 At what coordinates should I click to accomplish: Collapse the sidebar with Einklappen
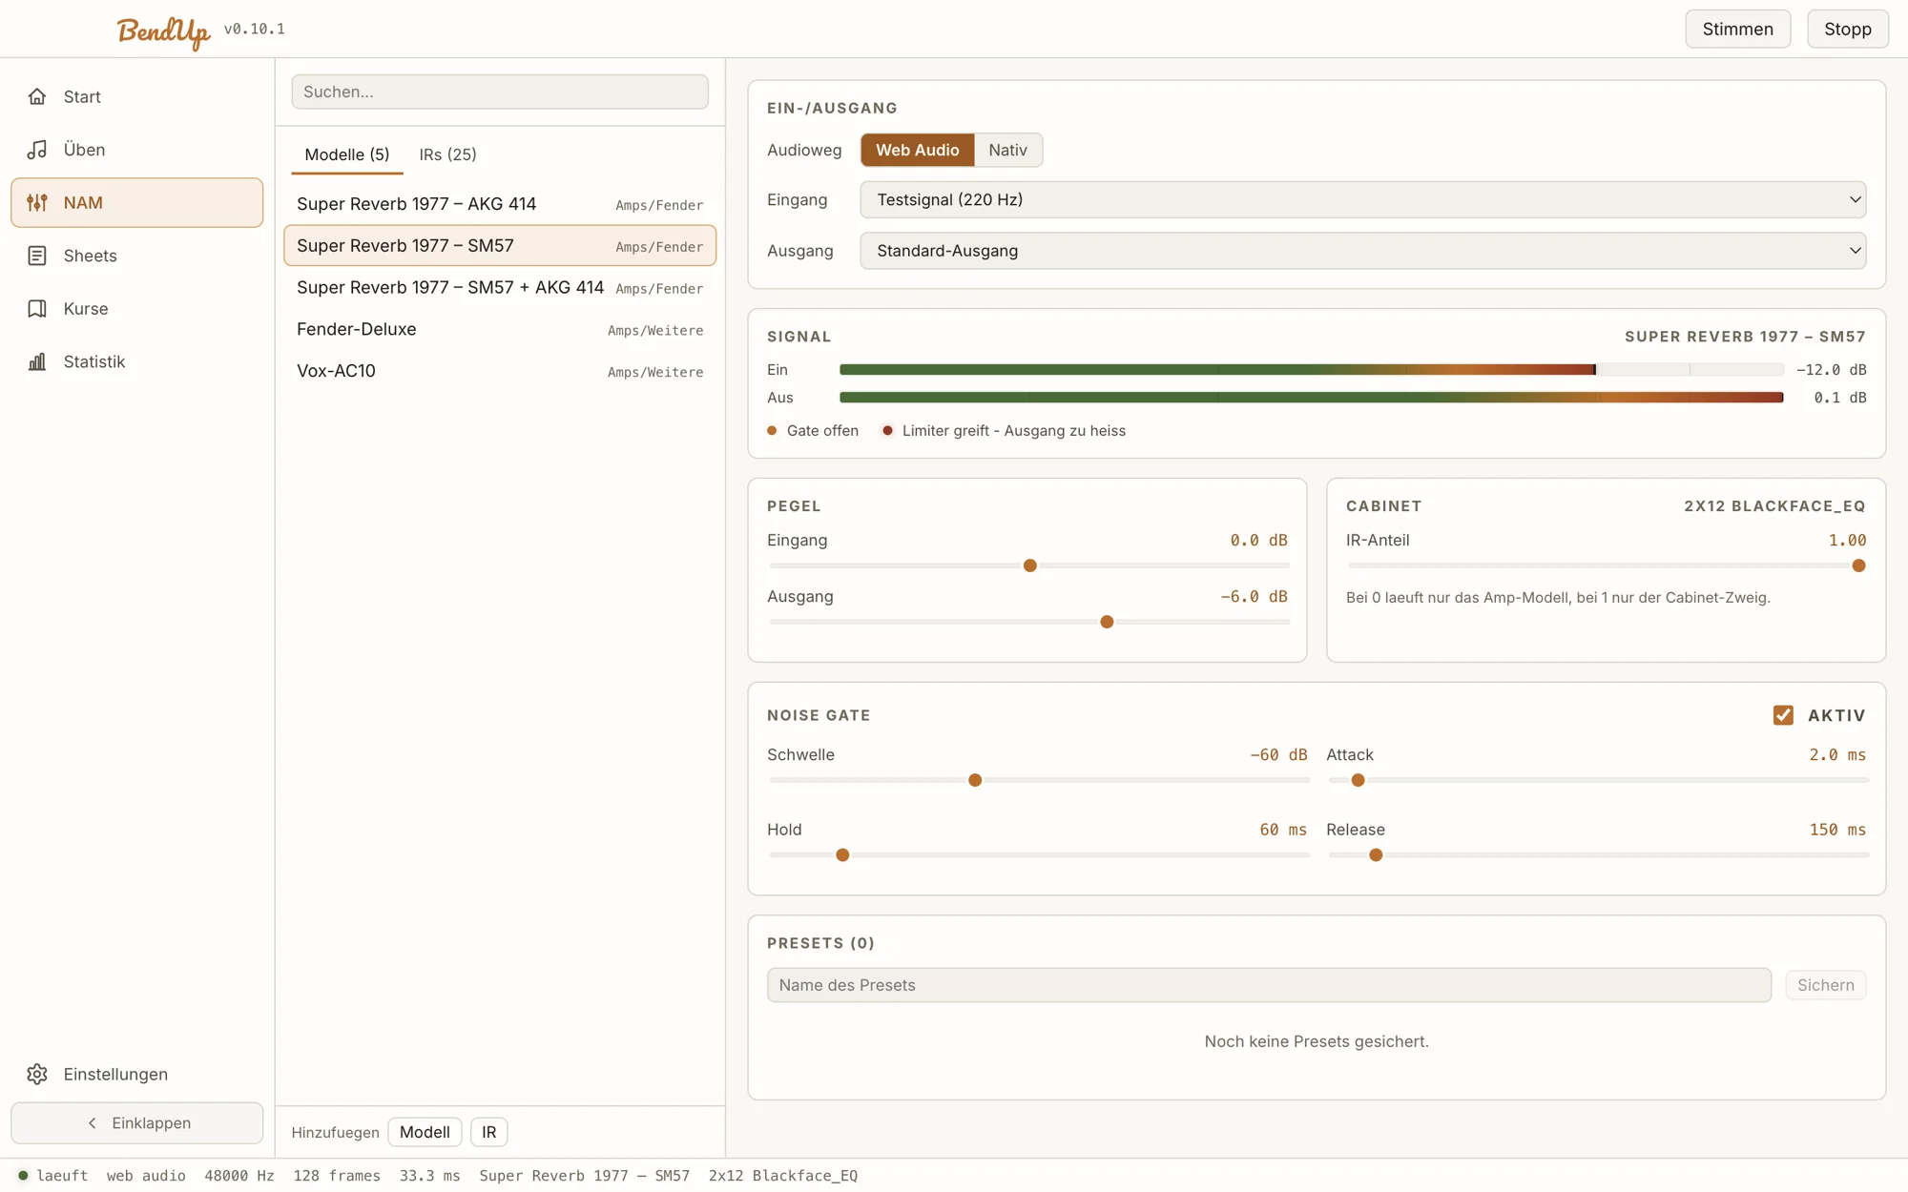pos(136,1123)
